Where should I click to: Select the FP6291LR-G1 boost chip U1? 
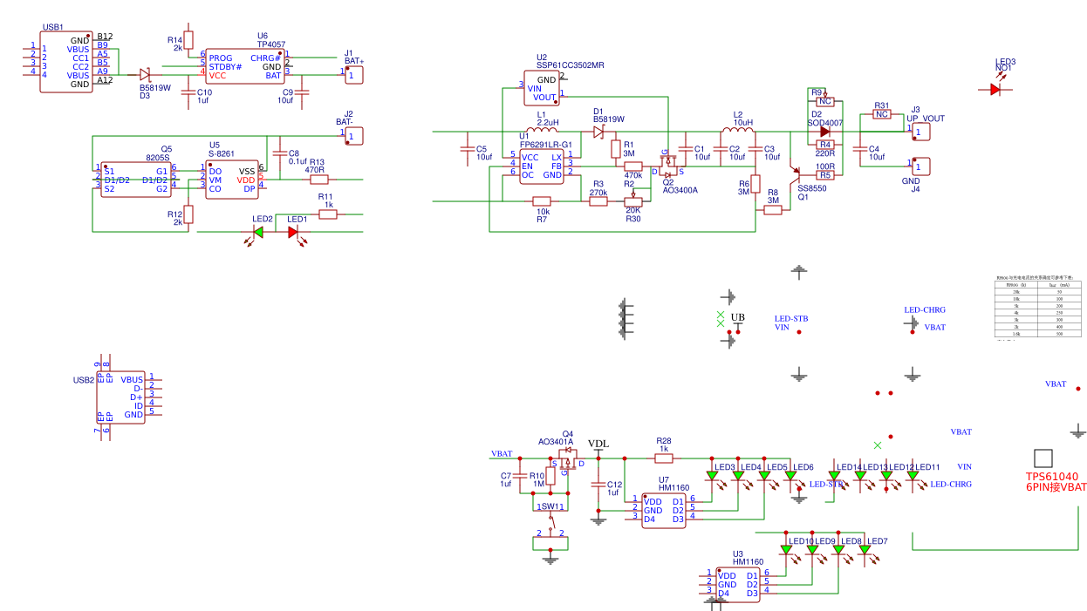coord(541,166)
